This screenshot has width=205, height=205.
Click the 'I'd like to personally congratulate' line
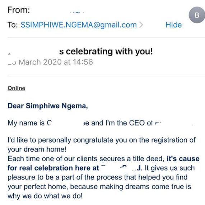click(x=102, y=140)
